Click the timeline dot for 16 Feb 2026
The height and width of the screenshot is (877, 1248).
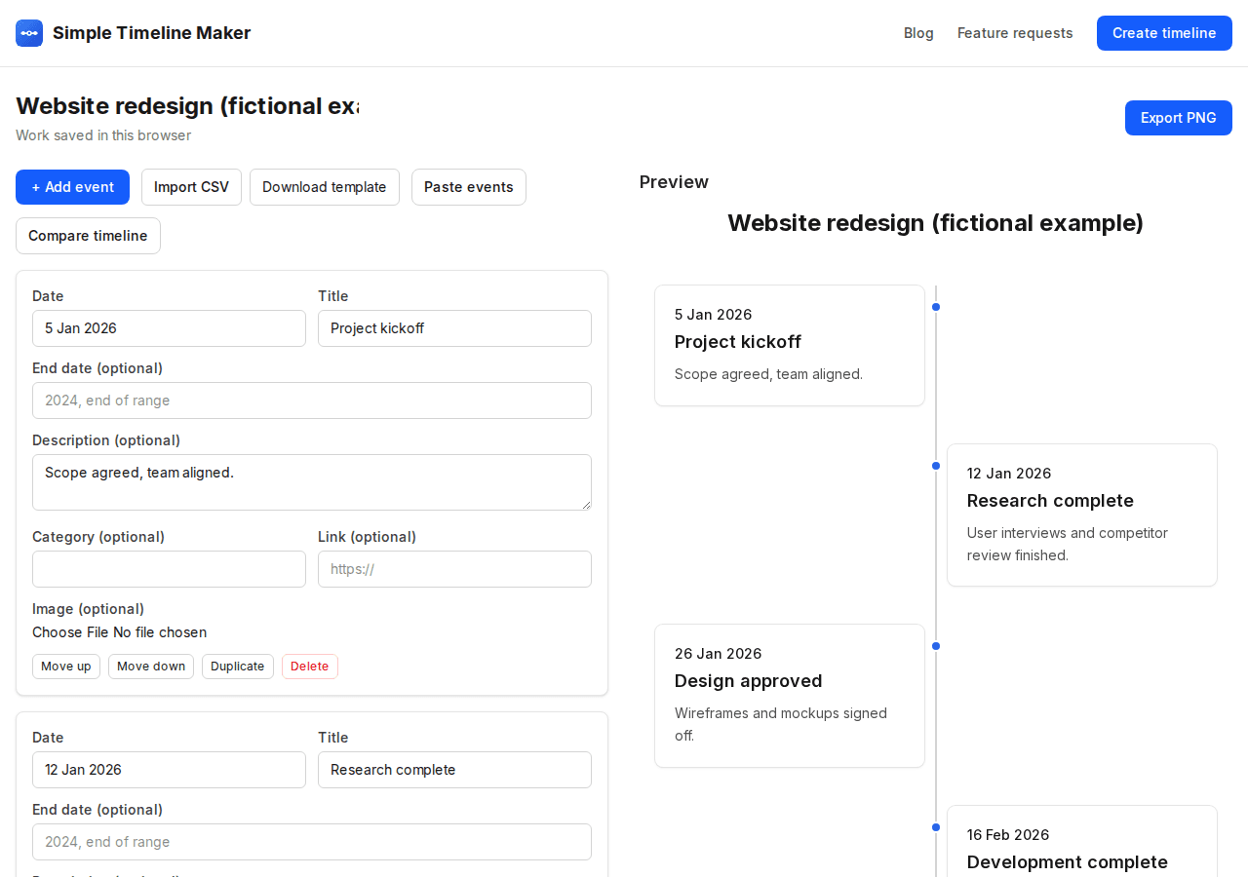click(x=936, y=827)
